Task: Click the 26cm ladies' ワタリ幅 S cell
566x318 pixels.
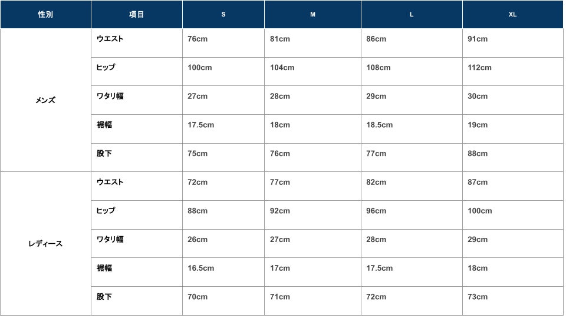Action: tap(198, 240)
